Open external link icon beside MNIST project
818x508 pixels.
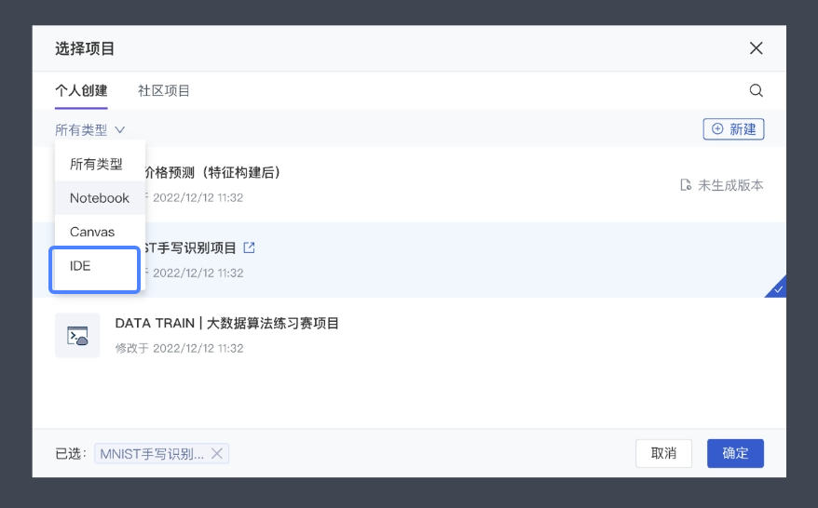pos(250,247)
